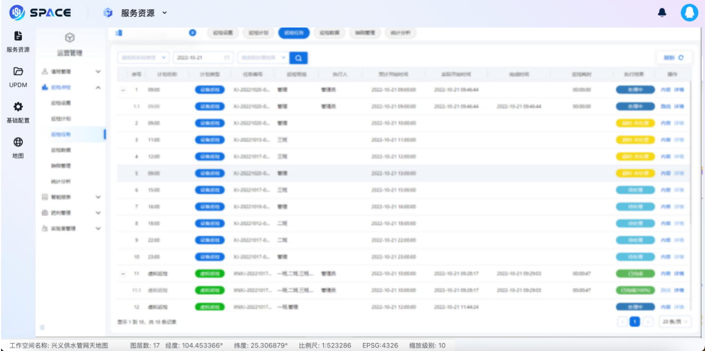The width and height of the screenshot is (705, 351).
Task: Click the sidebar collapse icon at bottom-left
Action: coord(42,327)
